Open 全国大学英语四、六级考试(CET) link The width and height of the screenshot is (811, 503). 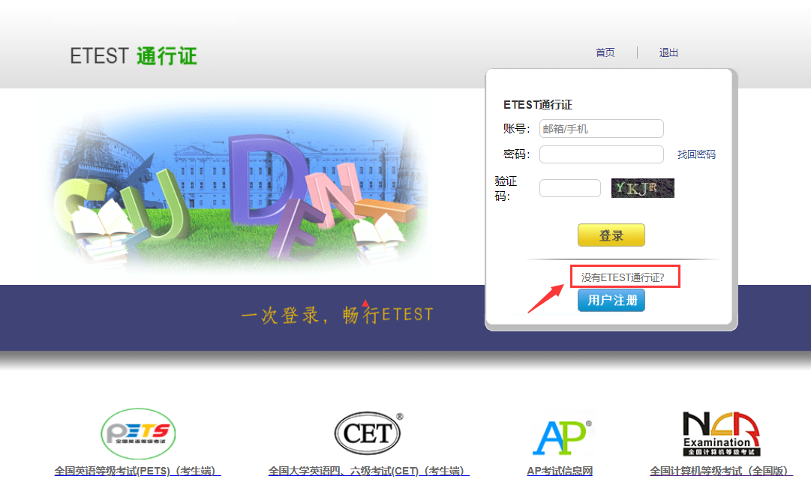pyautogui.click(x=368, y=472)
